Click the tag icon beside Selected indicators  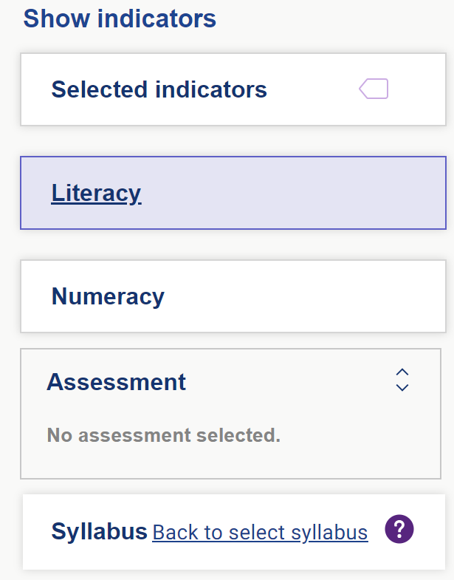(374, 89)
